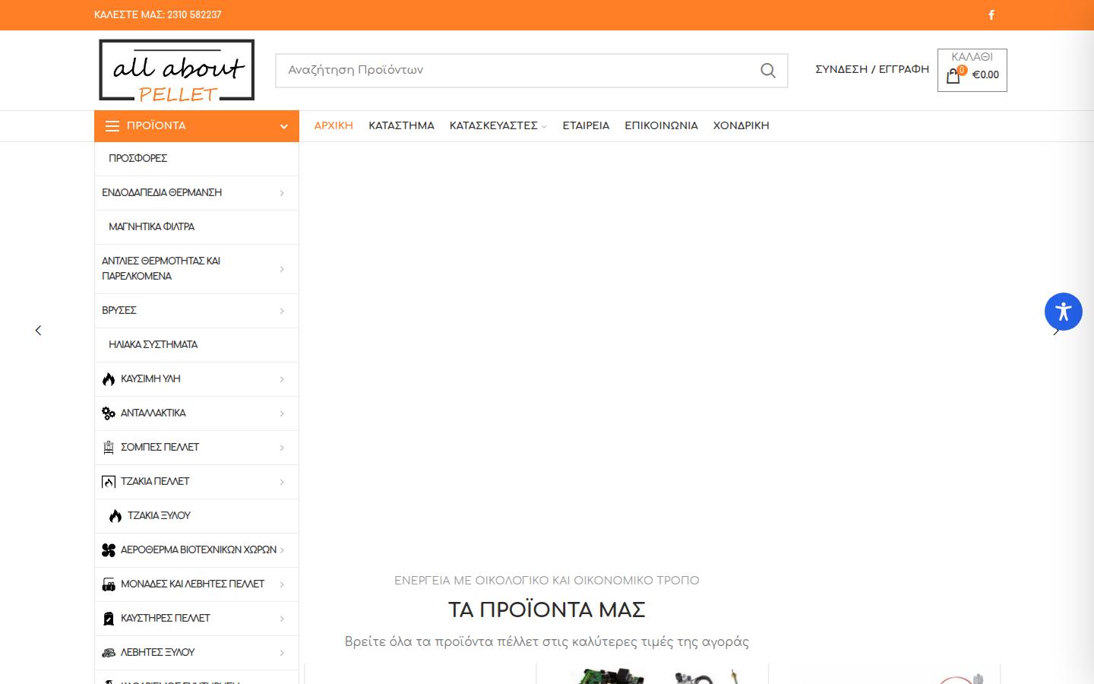Click the search magnifier icon
Screen dimensions: 1094x684
pos(768,71)
